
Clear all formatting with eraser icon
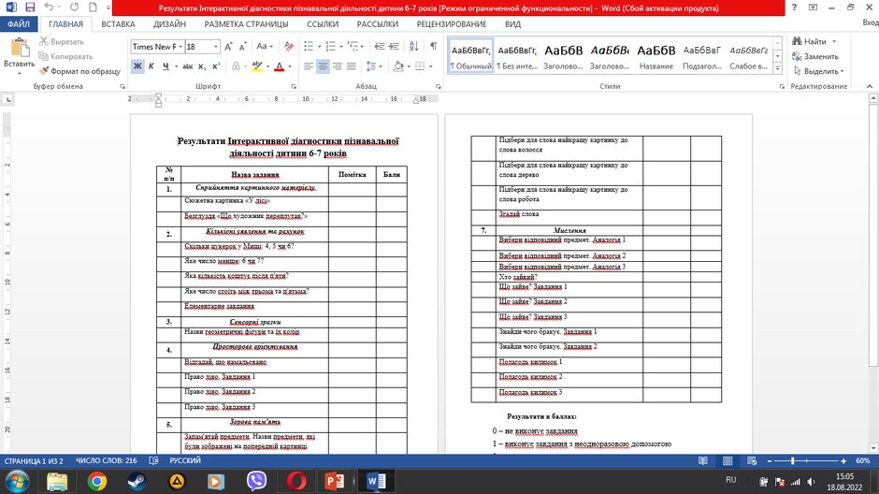point(289,47)
